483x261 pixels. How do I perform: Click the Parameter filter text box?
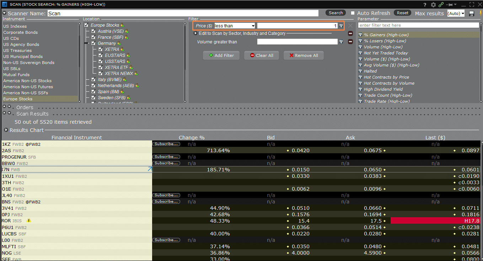(x=419, y=25)
